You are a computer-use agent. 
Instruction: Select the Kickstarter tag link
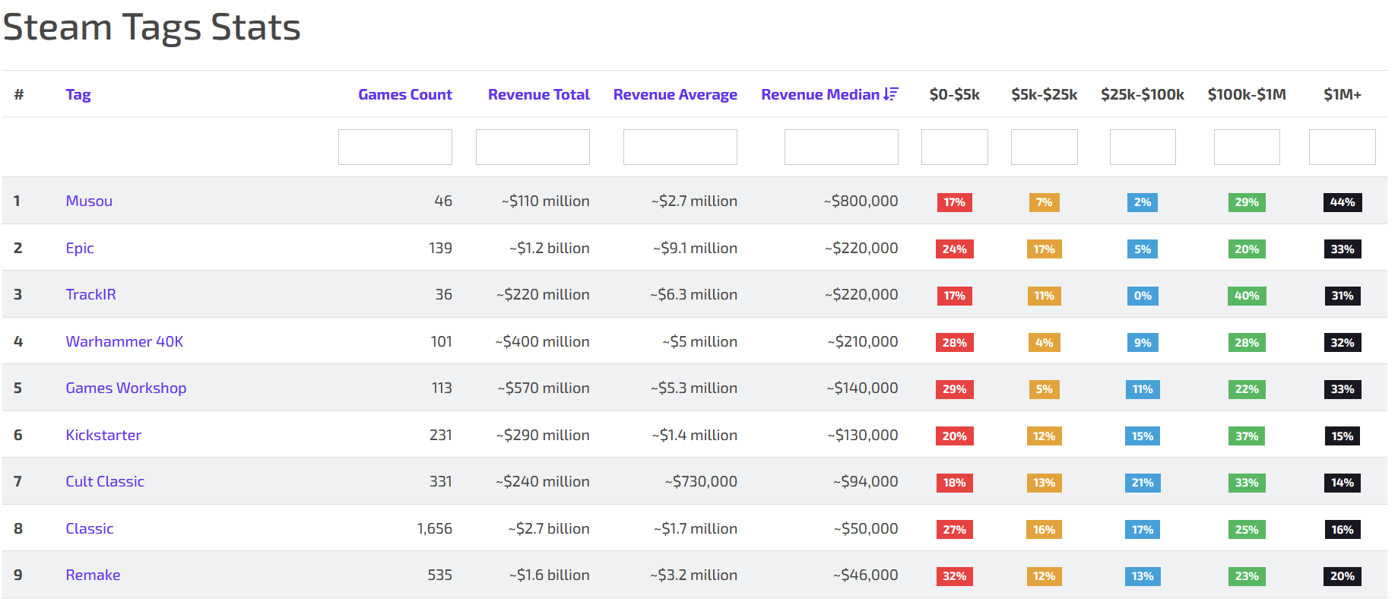click(103, 435)
